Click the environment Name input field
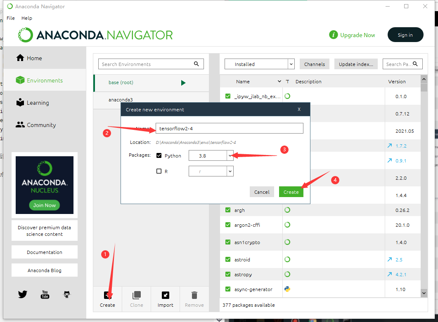The image size is (438, 322). pyautogui.click(x=230, y=128)
